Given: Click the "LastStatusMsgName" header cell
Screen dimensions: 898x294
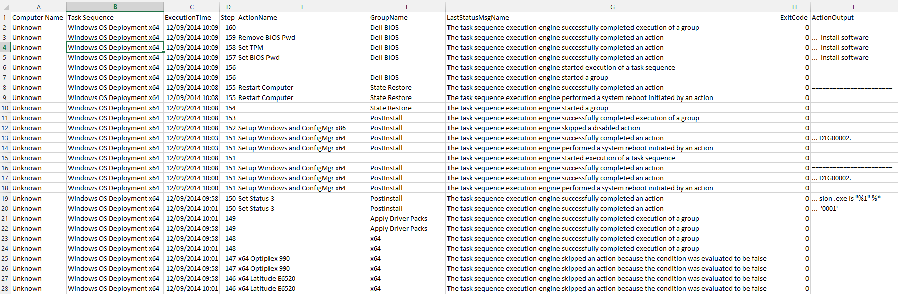Looking at the screenshot, I should pos(612,17).
